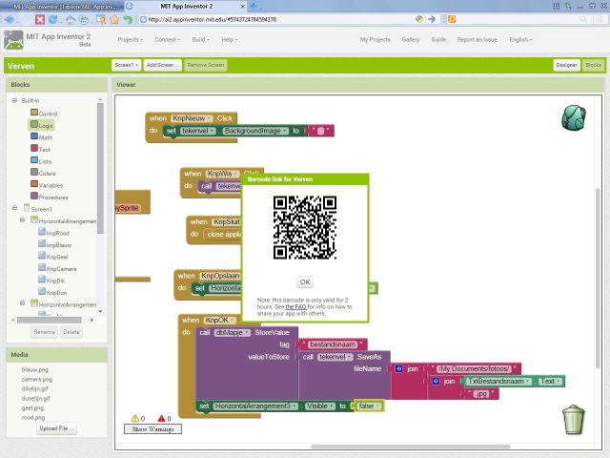Collapse first HorizontalArrangement tree node
610x458 pixels.
click(22, 220)
